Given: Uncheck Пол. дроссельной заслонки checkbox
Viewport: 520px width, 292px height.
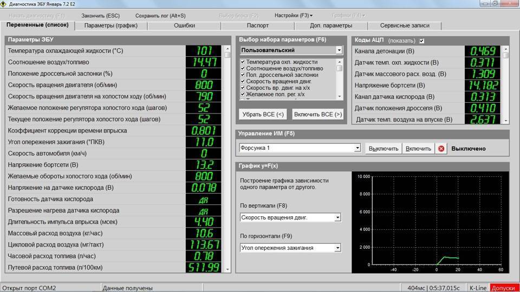Looking at the screenshot, I should (243, 75).
